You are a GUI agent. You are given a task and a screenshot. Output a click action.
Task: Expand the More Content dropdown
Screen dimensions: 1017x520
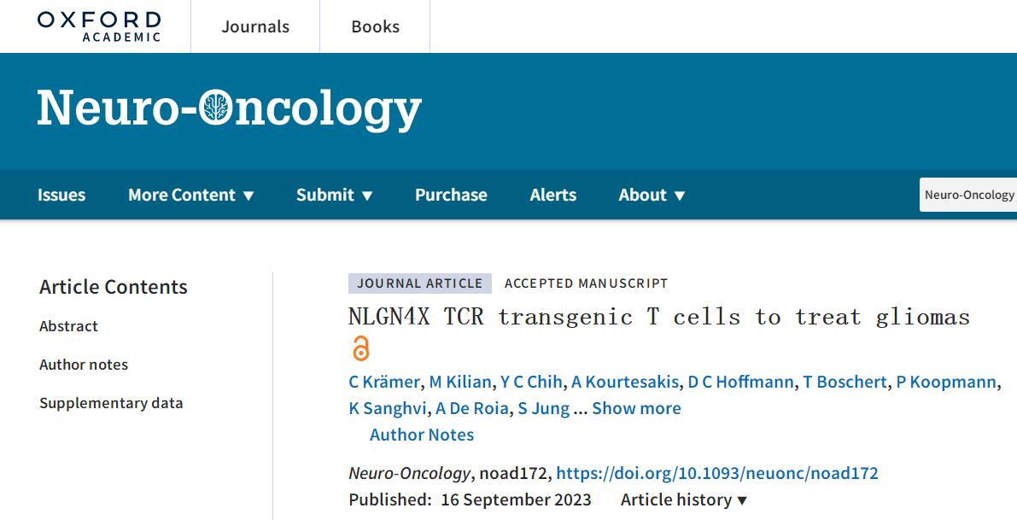click(190, 195)
